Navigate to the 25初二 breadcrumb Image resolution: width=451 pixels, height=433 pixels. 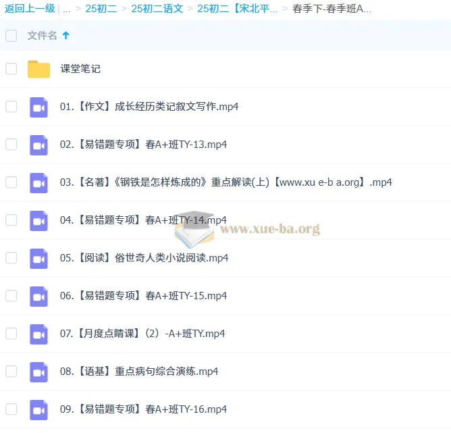coord(101,9)
